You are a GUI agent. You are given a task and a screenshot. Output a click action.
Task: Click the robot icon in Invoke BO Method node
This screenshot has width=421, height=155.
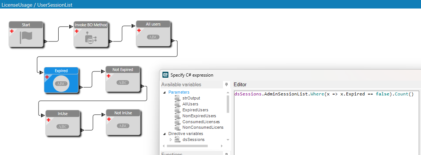pos(91,38)
